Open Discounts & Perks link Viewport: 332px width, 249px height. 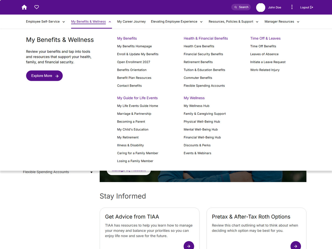(197, 145)
